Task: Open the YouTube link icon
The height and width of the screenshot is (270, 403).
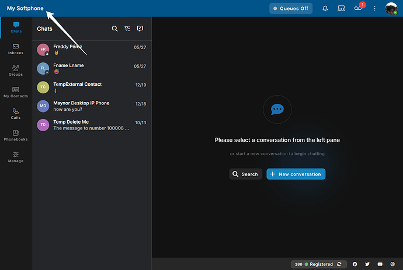Action: 380,264
